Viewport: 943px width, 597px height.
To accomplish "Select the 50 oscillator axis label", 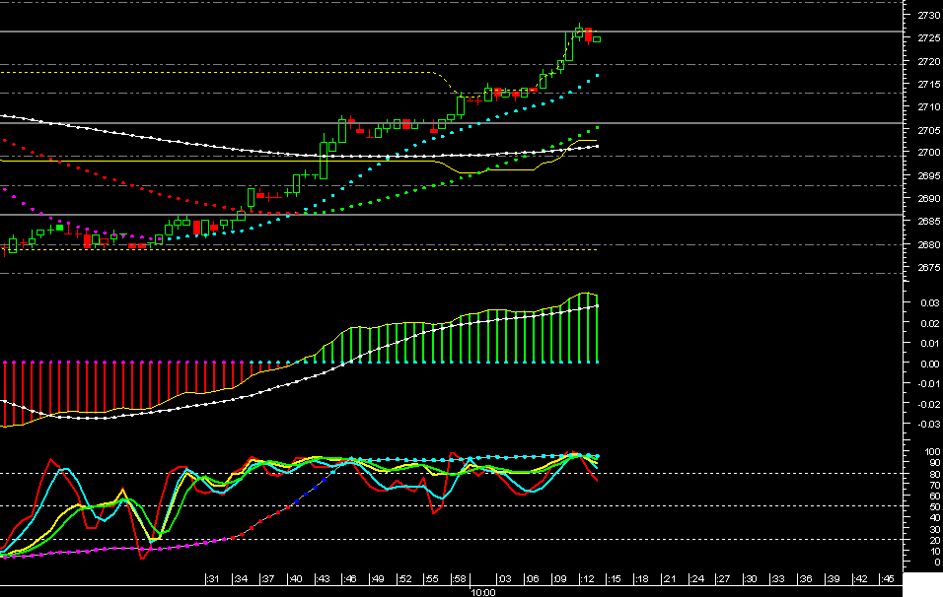I will (x=935, y=507).
